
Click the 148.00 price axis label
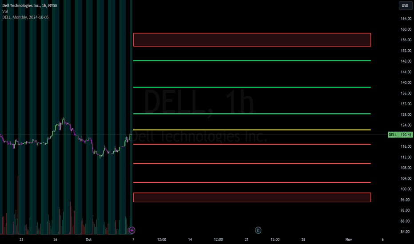click(x=406, y=61)
